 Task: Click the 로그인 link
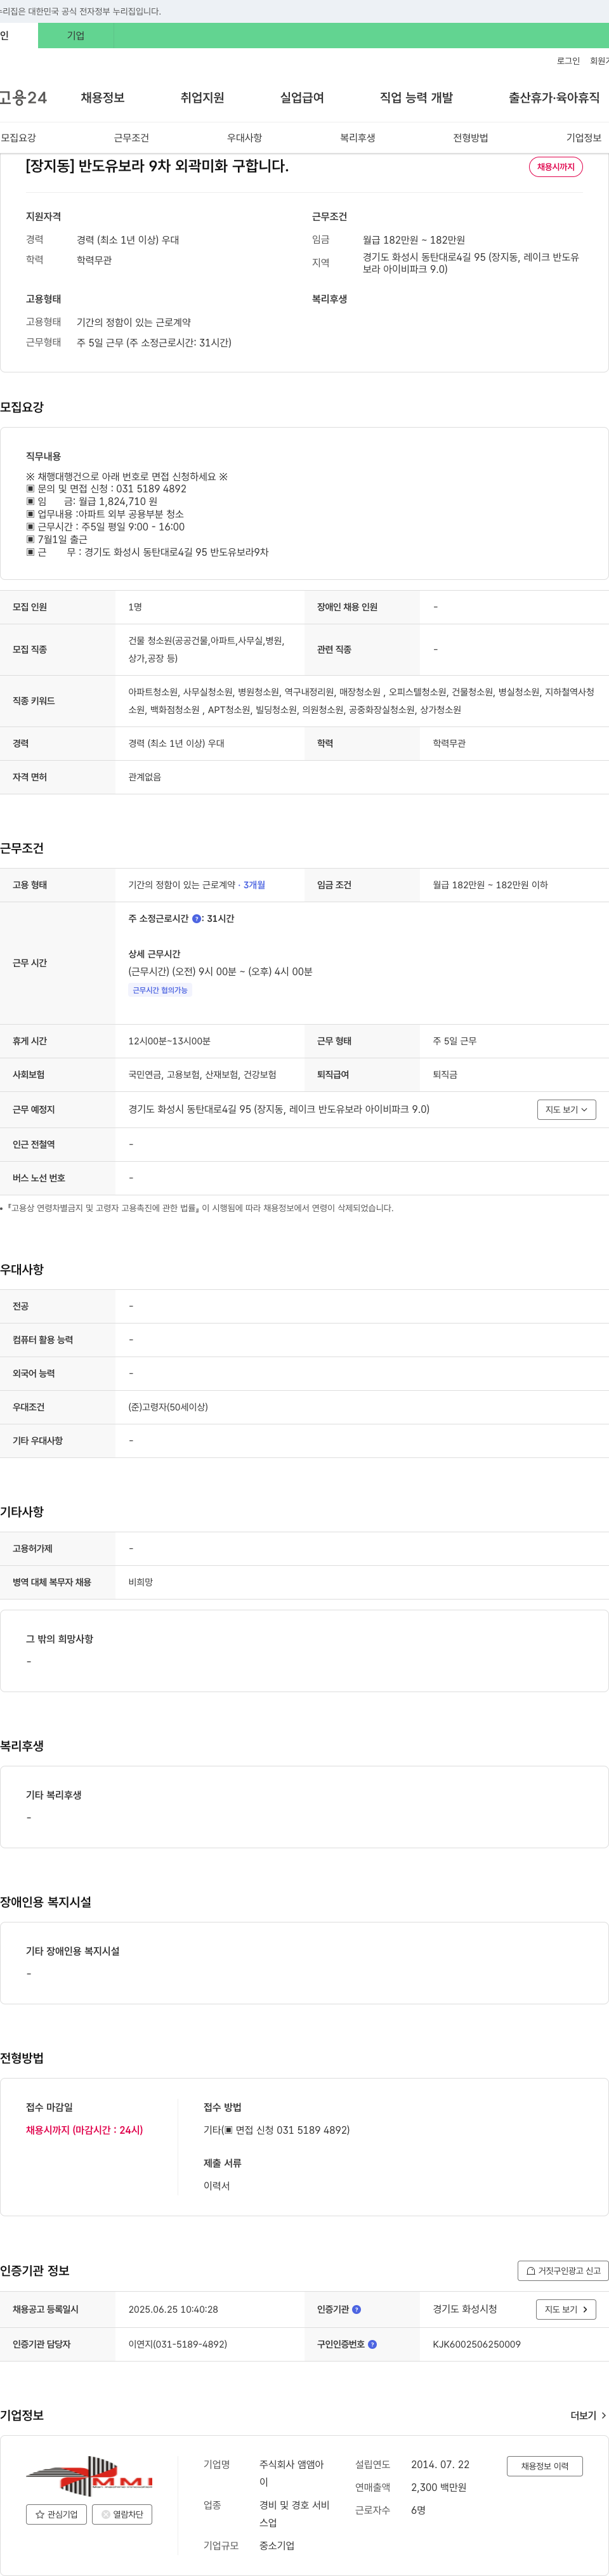pyautogui.click(x=568, y=61)
